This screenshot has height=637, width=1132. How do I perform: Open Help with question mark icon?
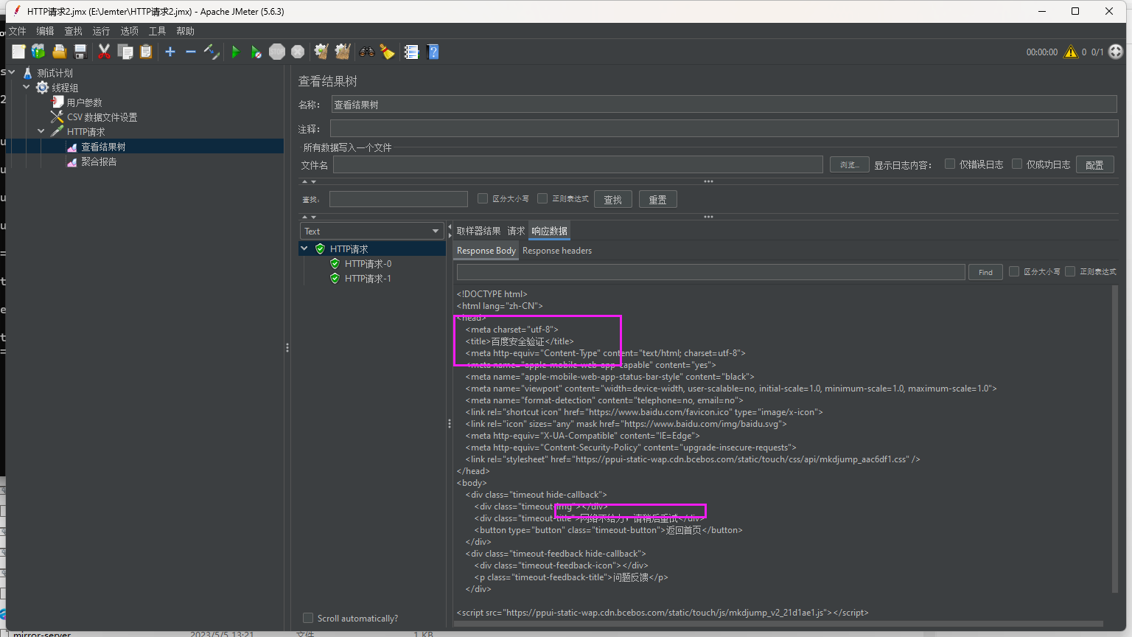(433, 52)
